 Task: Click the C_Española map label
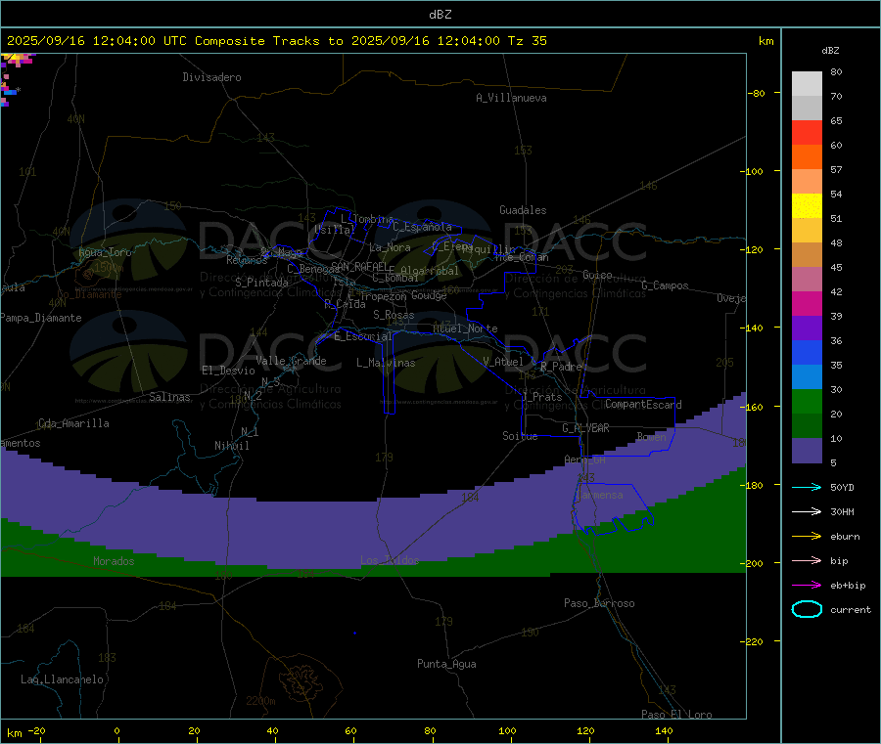point(422,227)
